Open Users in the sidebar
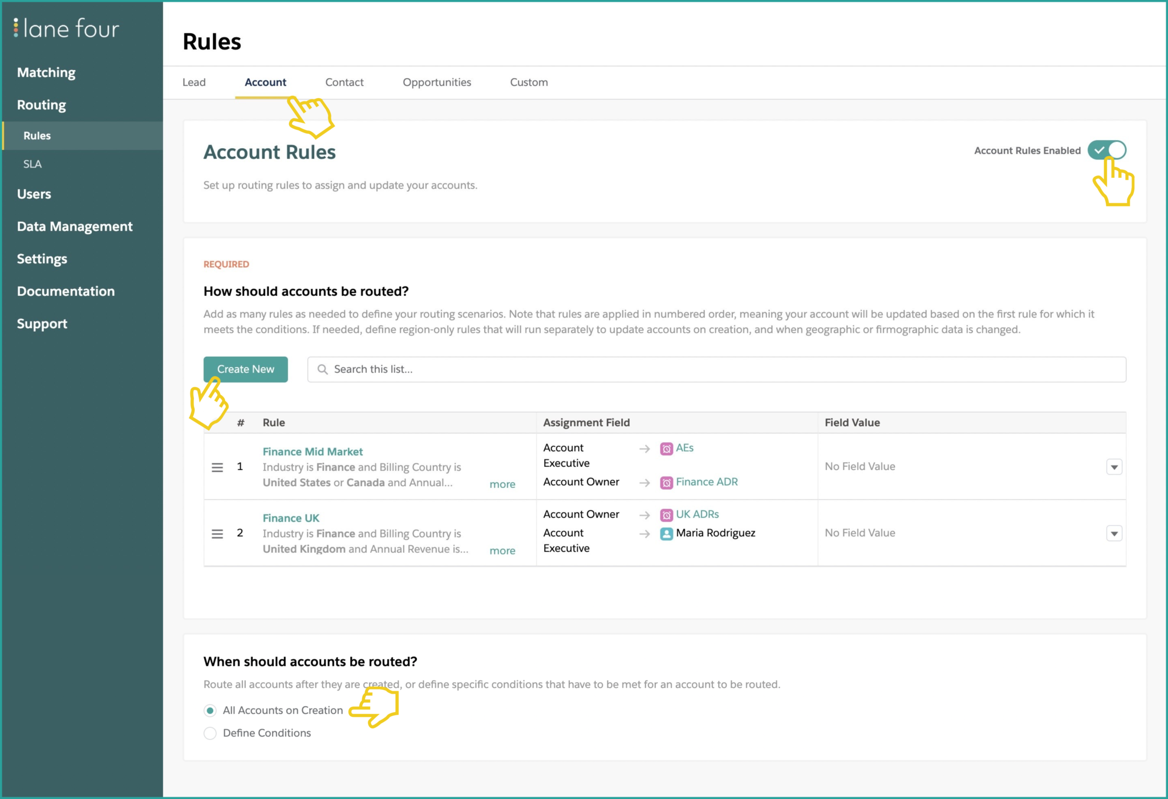1168x799 pixels. pos(34,194)
